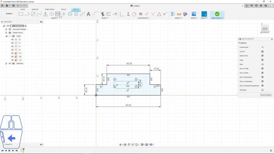
Task: Select the SKETCH tab
Action: (76, 9)
